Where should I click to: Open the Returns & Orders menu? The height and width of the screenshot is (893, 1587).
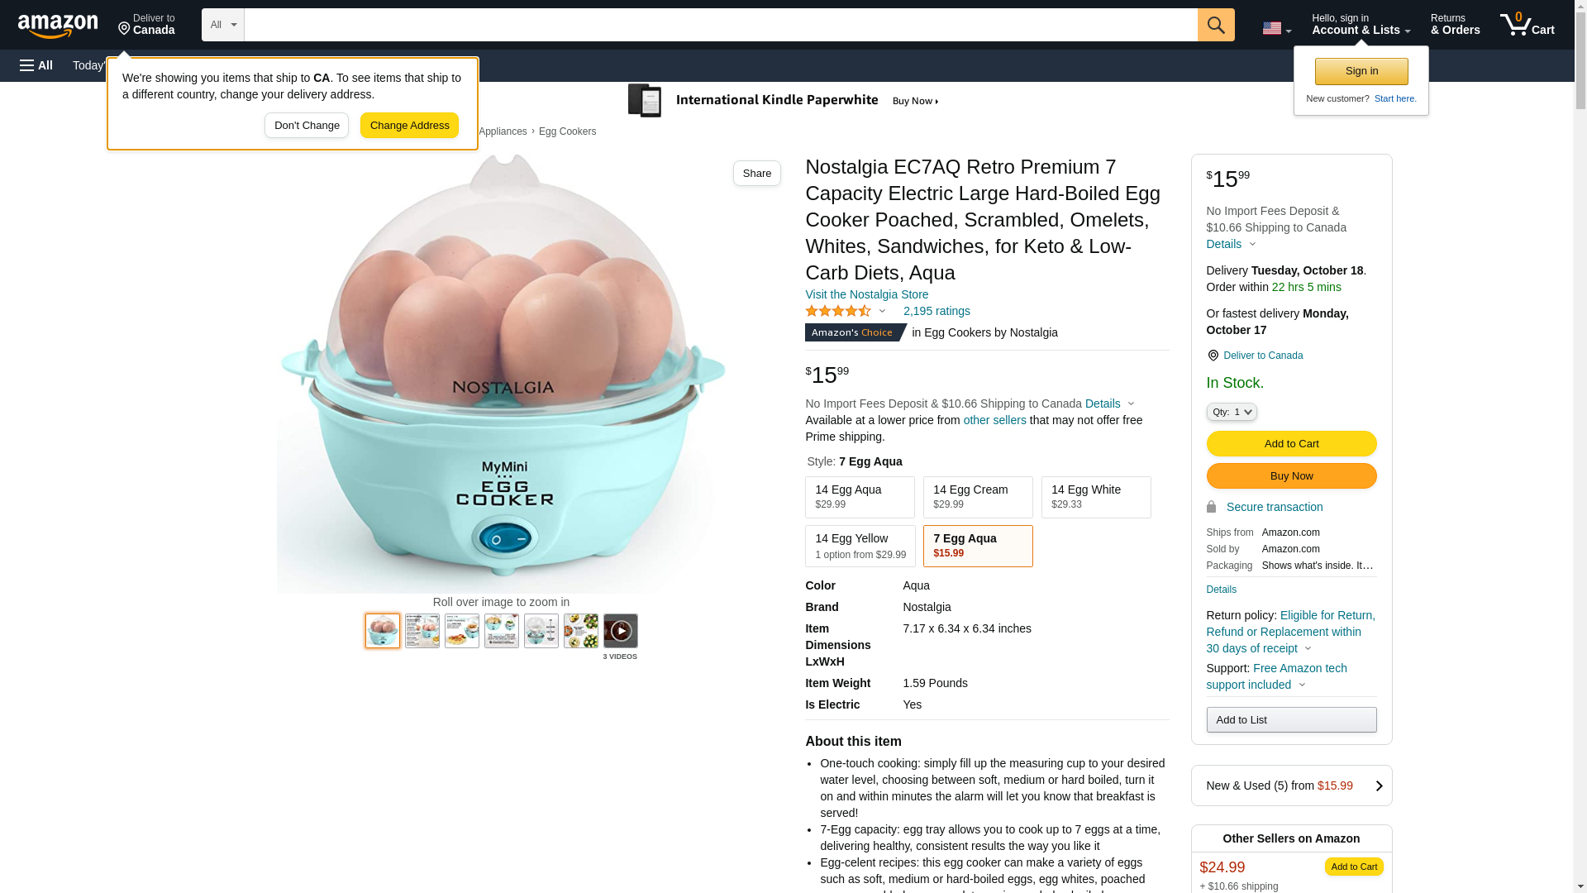point(1455,25)
